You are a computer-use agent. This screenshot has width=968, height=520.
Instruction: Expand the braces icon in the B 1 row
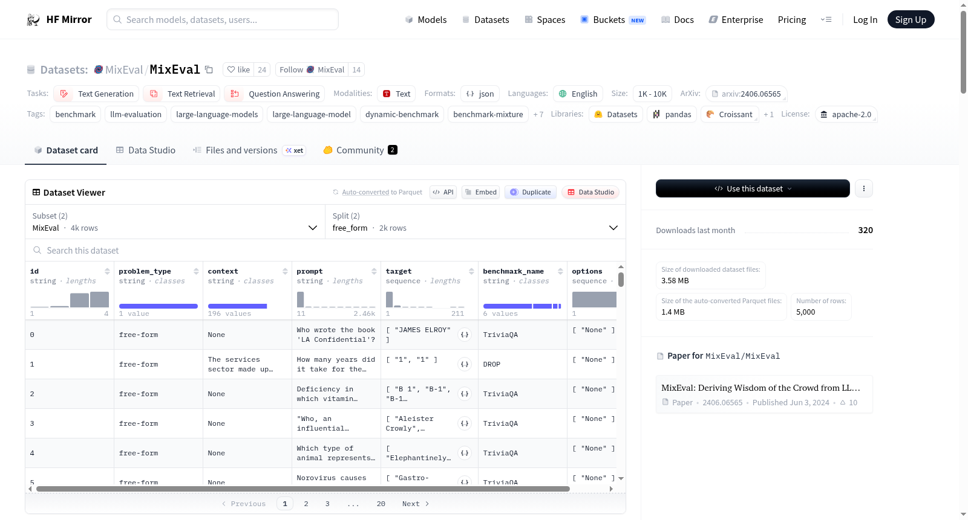click(465, 394)
